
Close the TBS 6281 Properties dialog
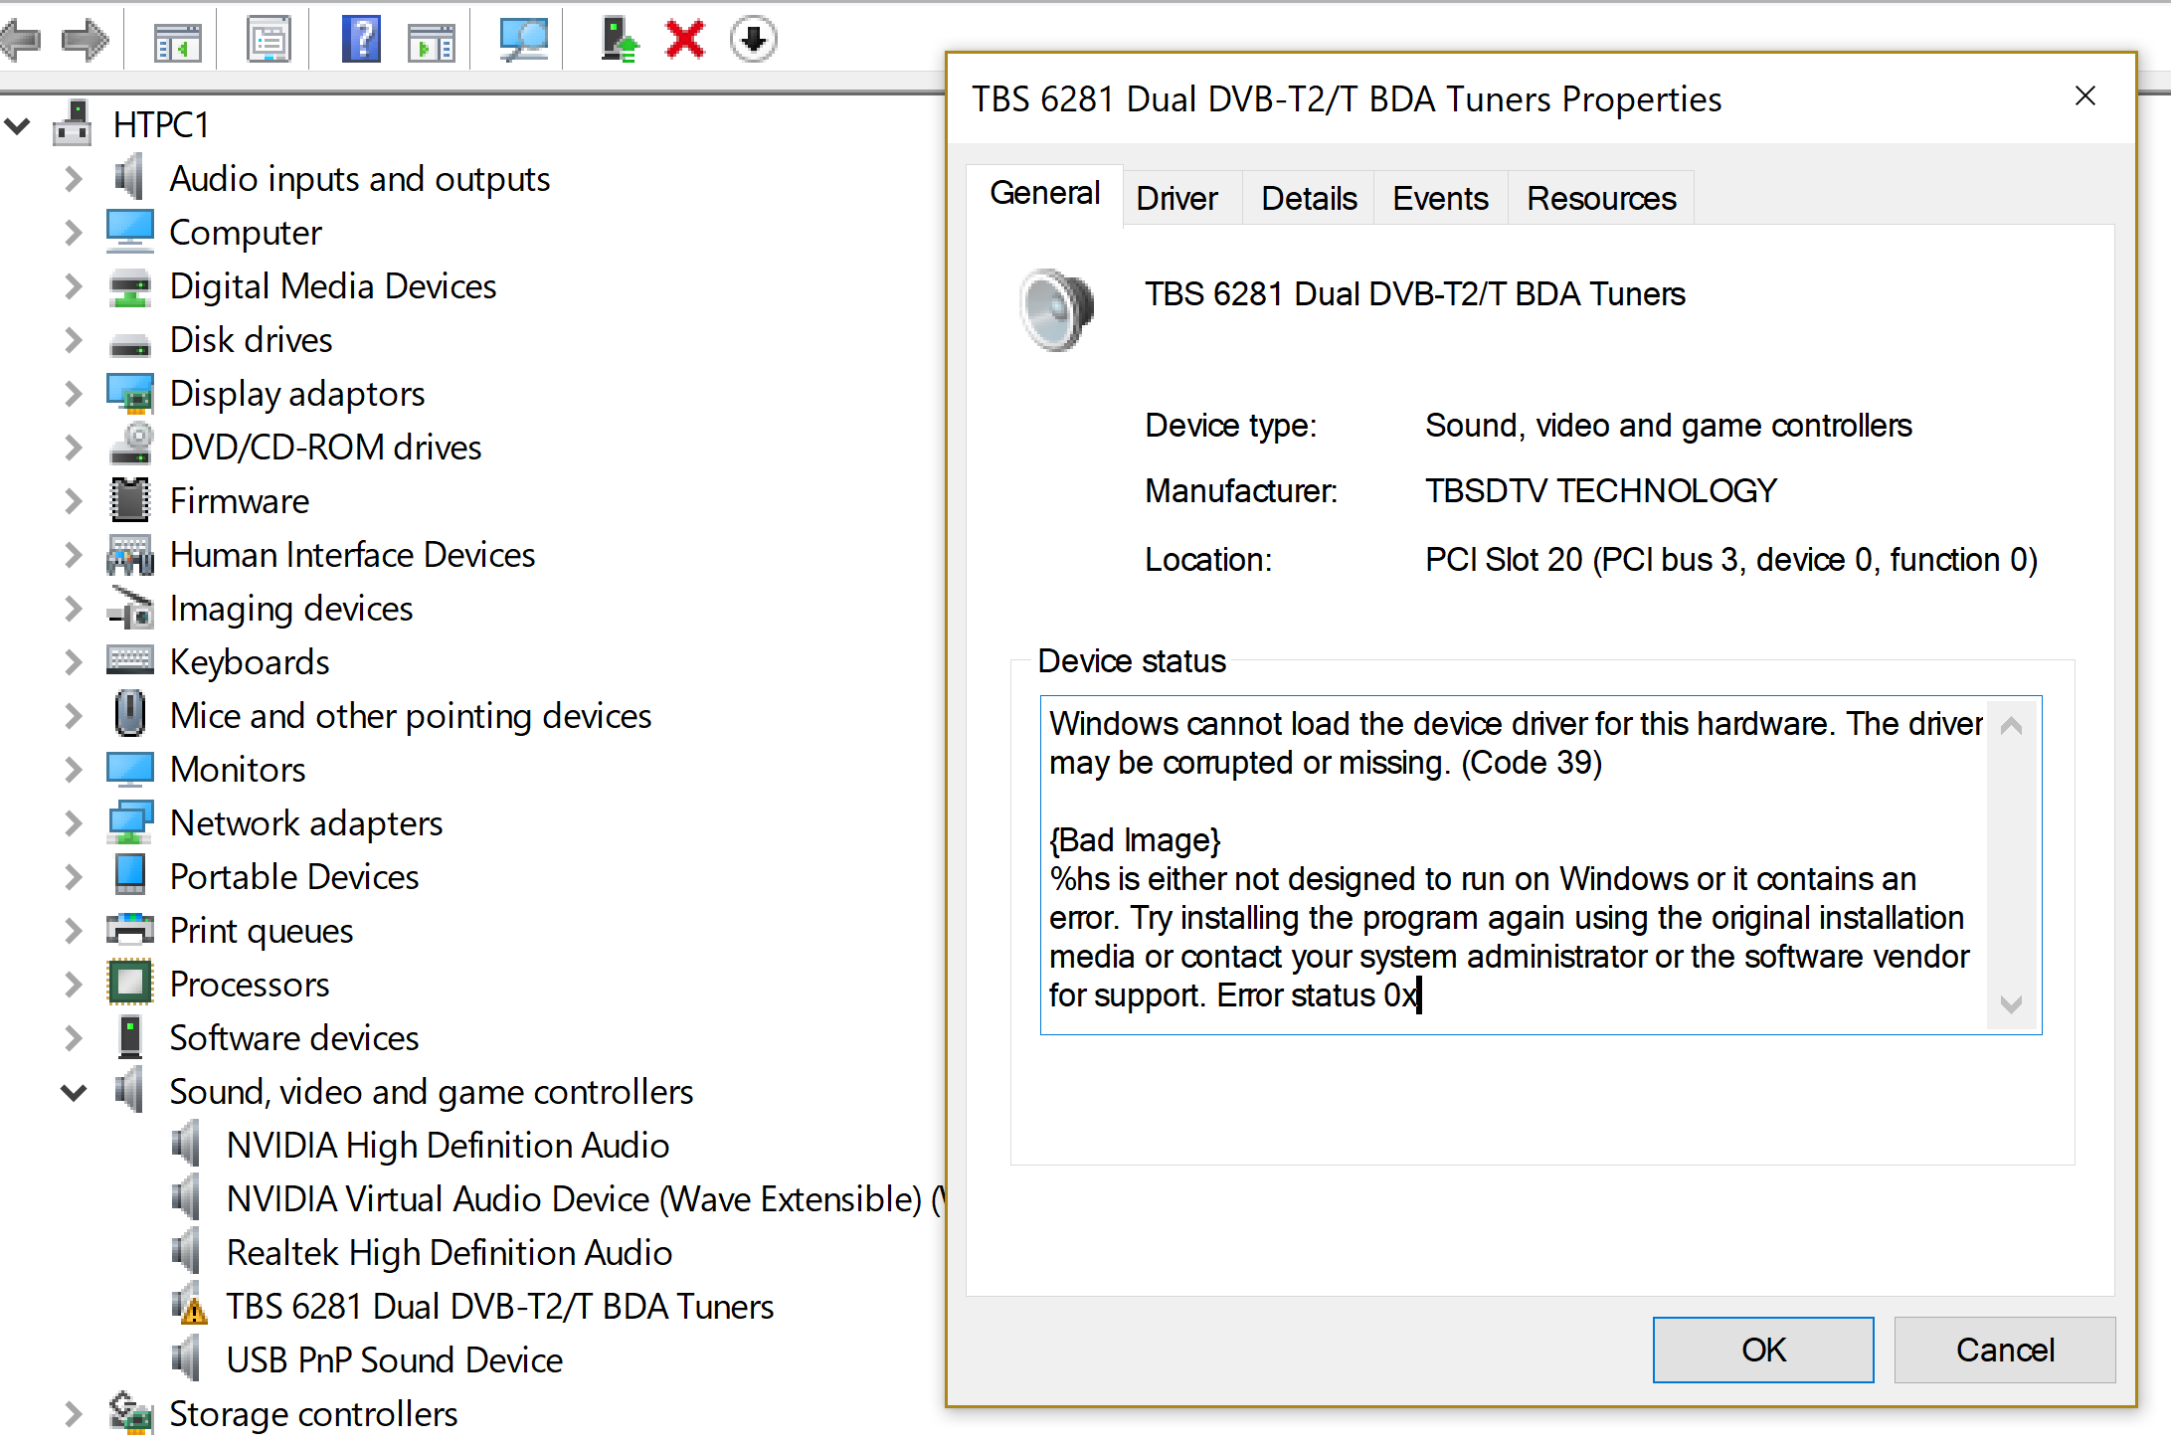[x=2085, y=96]
